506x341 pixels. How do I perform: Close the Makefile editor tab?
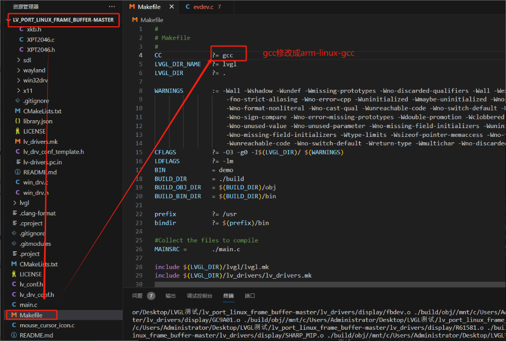click(172, 7)
